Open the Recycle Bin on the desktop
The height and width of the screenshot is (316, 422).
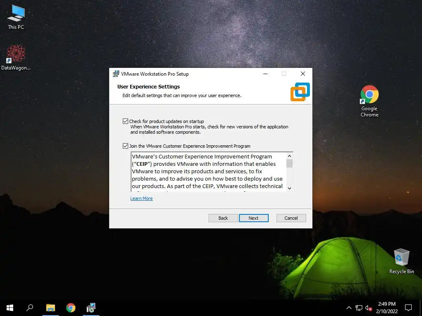(401, 261)
